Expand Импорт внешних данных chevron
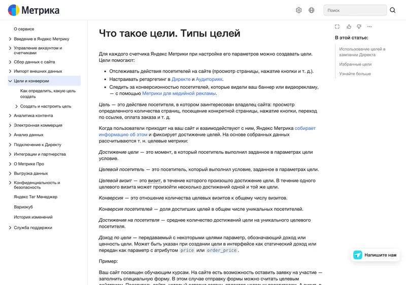This screenshot has width=406, height=285. tap(10, 71)
